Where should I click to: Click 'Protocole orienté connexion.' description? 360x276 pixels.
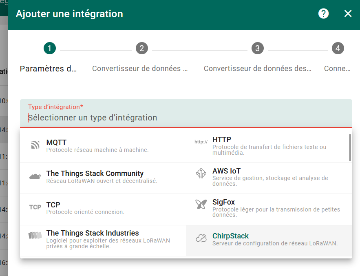pos(85,212)
